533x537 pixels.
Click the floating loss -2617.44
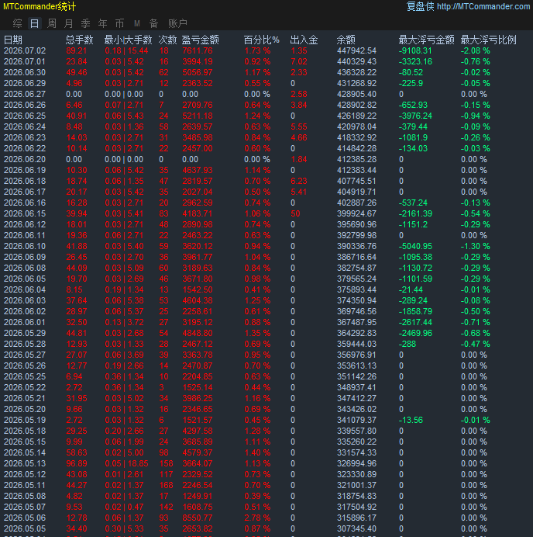point(415,322)
